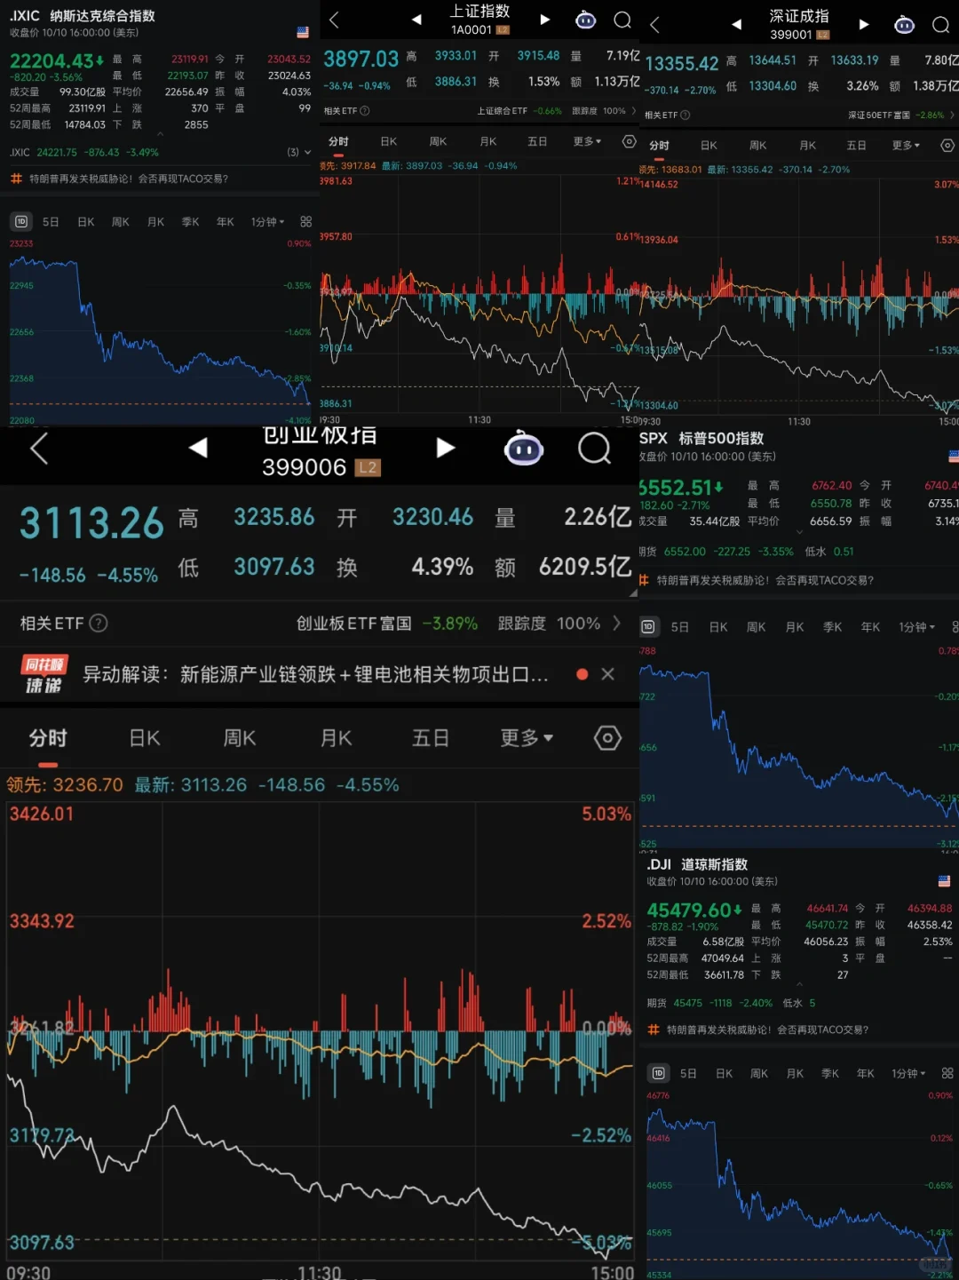Expand the 更多 dropdown on 创业板指 chart
This screenshot has height=1280, width=959.
(x=526, y=738)
